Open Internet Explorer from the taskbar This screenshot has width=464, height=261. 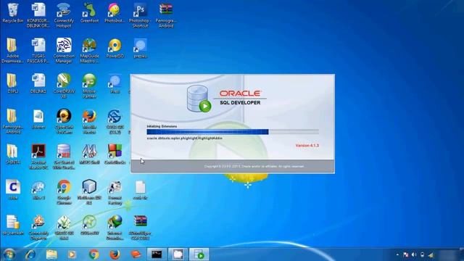[x=30, y=254]
